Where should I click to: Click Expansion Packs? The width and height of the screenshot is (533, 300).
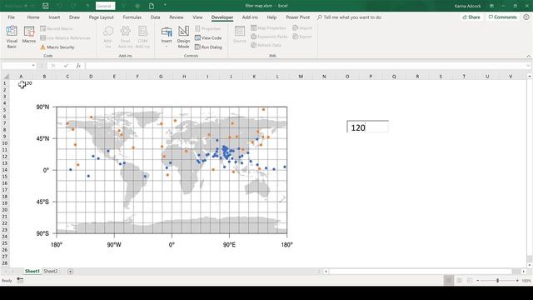tap(269, 37)
